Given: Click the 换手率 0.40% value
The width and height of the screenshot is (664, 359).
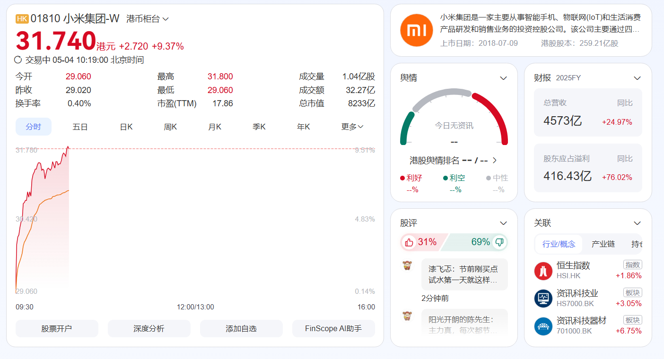Looking at the screenshot, I should (79, 103).
